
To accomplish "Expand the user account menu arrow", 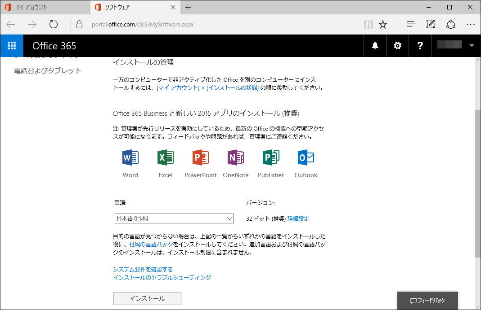I will (x=472, y=46).
